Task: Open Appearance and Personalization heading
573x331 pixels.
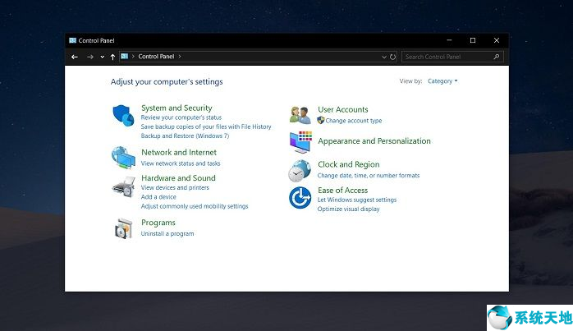Action: pyautogui.click(x=374, y=140)
